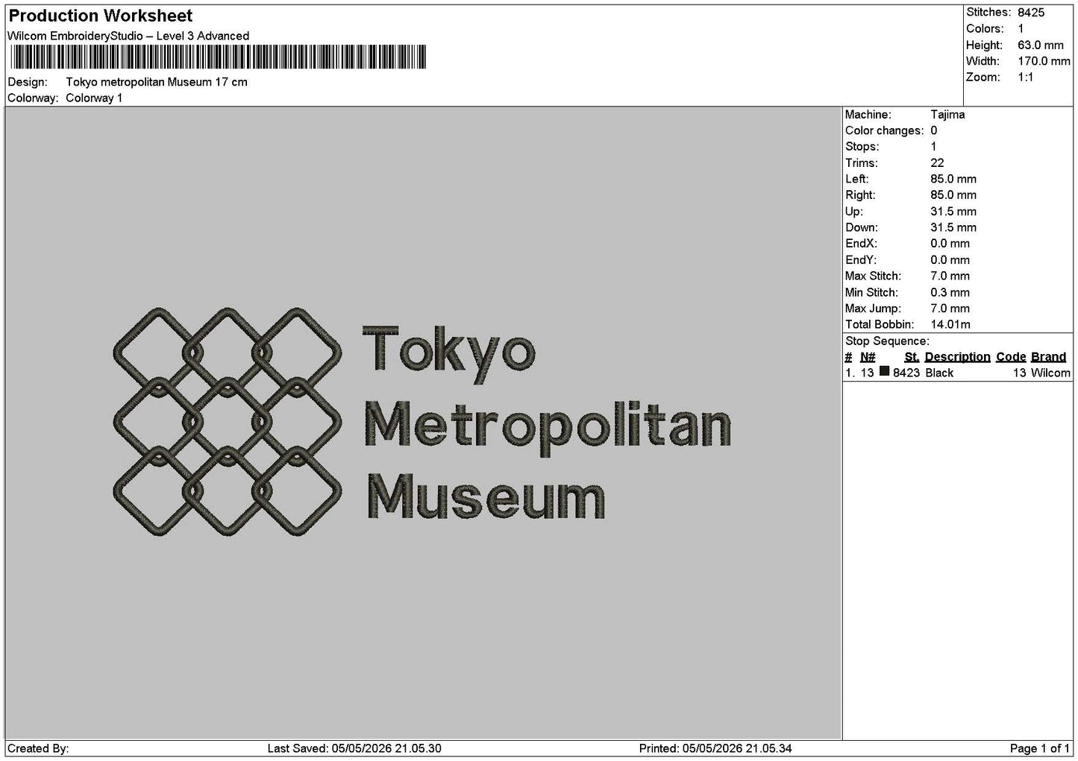
Task: Click the 'Black' thread description
Action: coord(939,373)
